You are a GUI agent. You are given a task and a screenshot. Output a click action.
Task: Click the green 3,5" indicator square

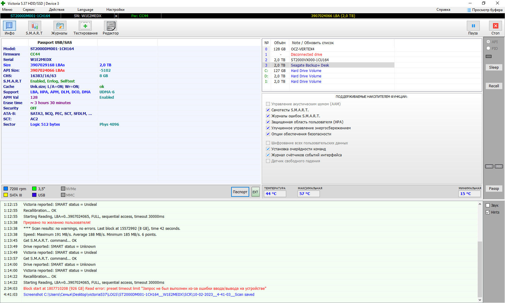point(34,189)
